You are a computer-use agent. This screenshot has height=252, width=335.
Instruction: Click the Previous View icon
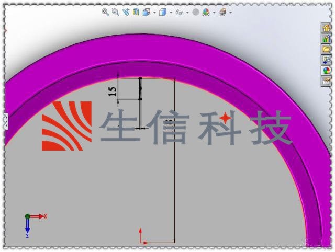pos(126,12)
